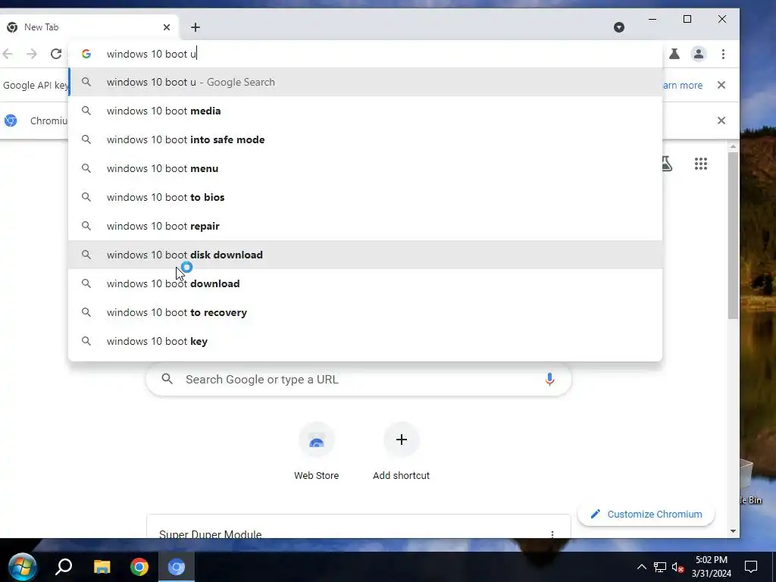Select 'windows 10 boot key' suggestion
This screenshot has width=776, height=582.
point(365,341)
